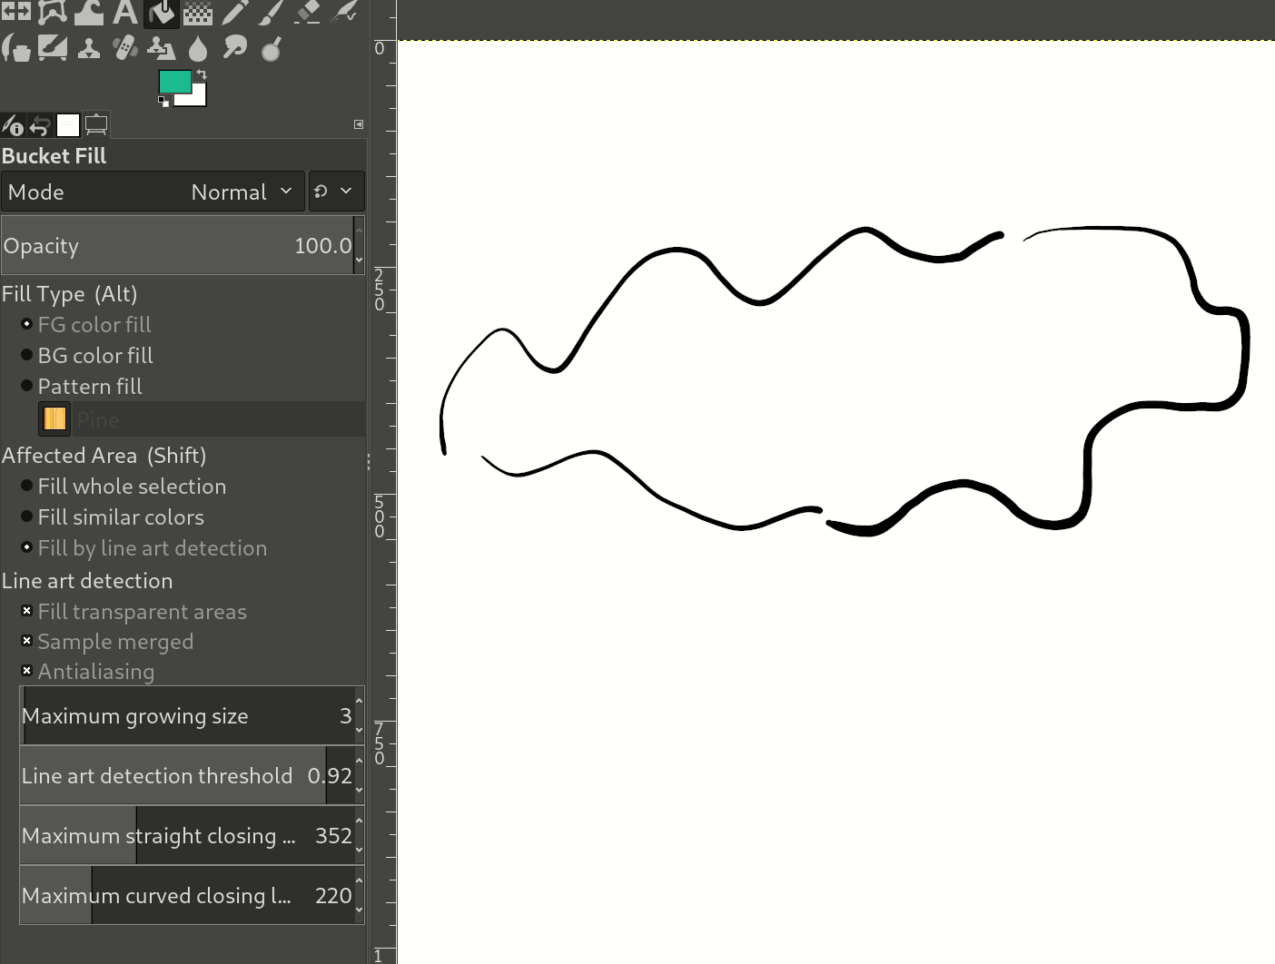Select the Move tool
This screenshot has width=1275, height=964.
pyautogui.click(x=15, y=12)
